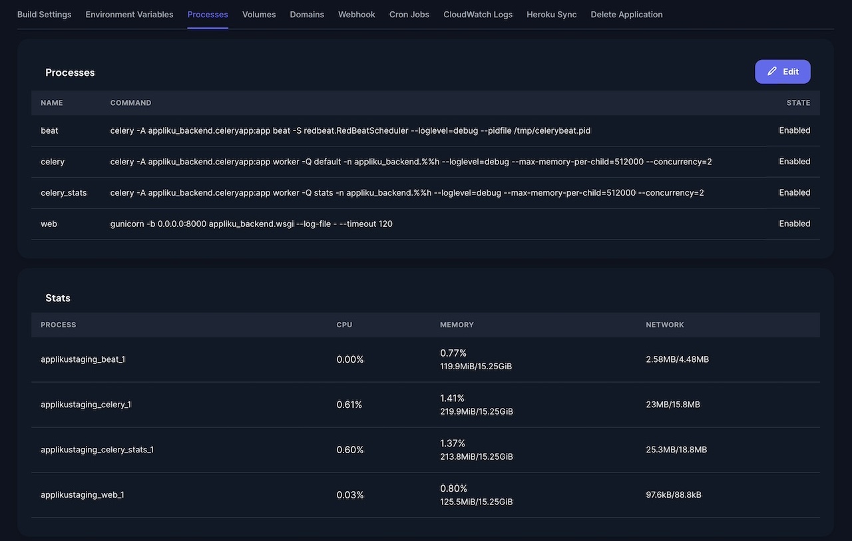Click the applikustaging_web_1 memory value
The image size is (852, 541).
point(477,495)
